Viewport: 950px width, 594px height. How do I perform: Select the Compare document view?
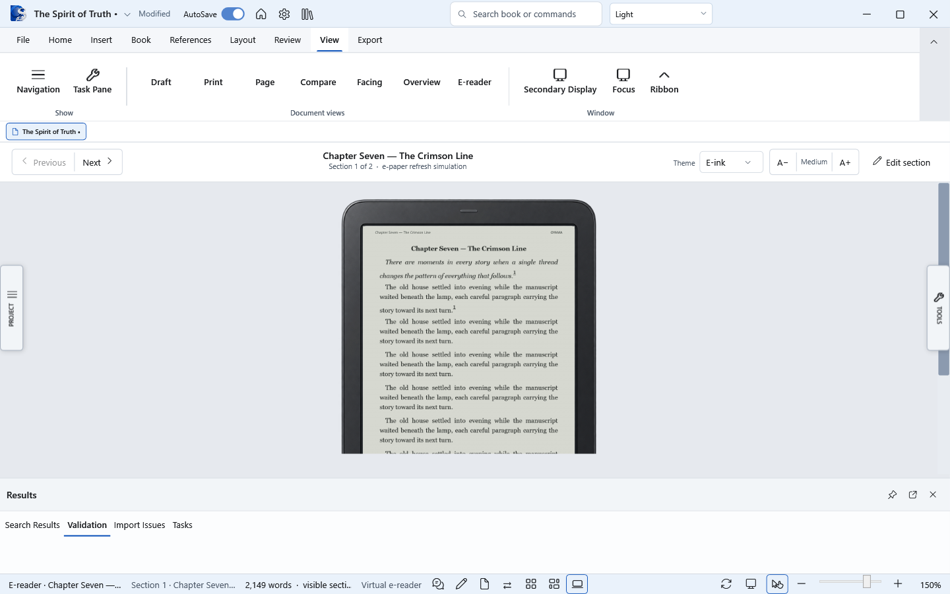point(318,82)
